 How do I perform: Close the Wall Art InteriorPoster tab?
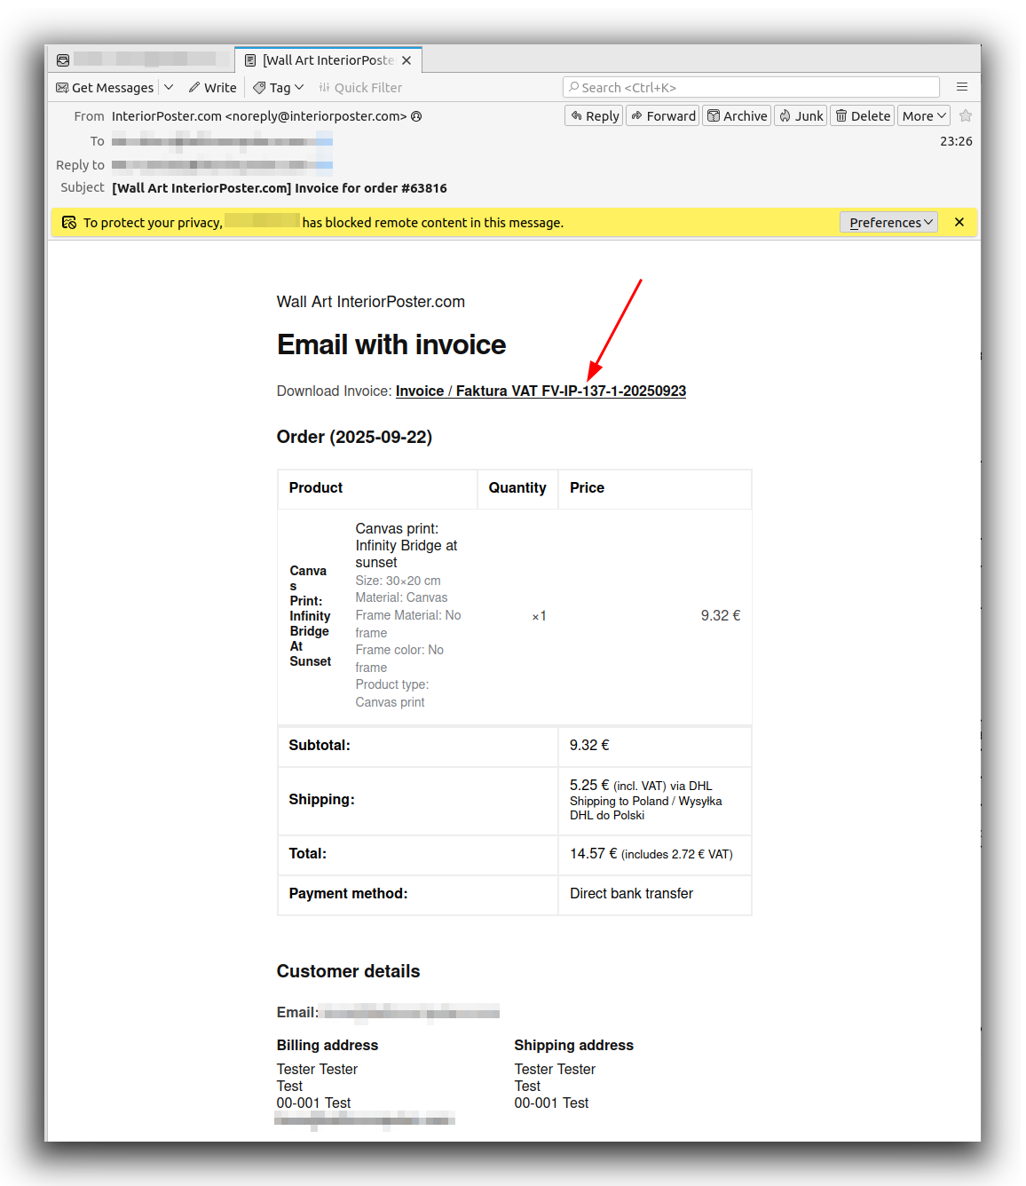tap(406, 60)
